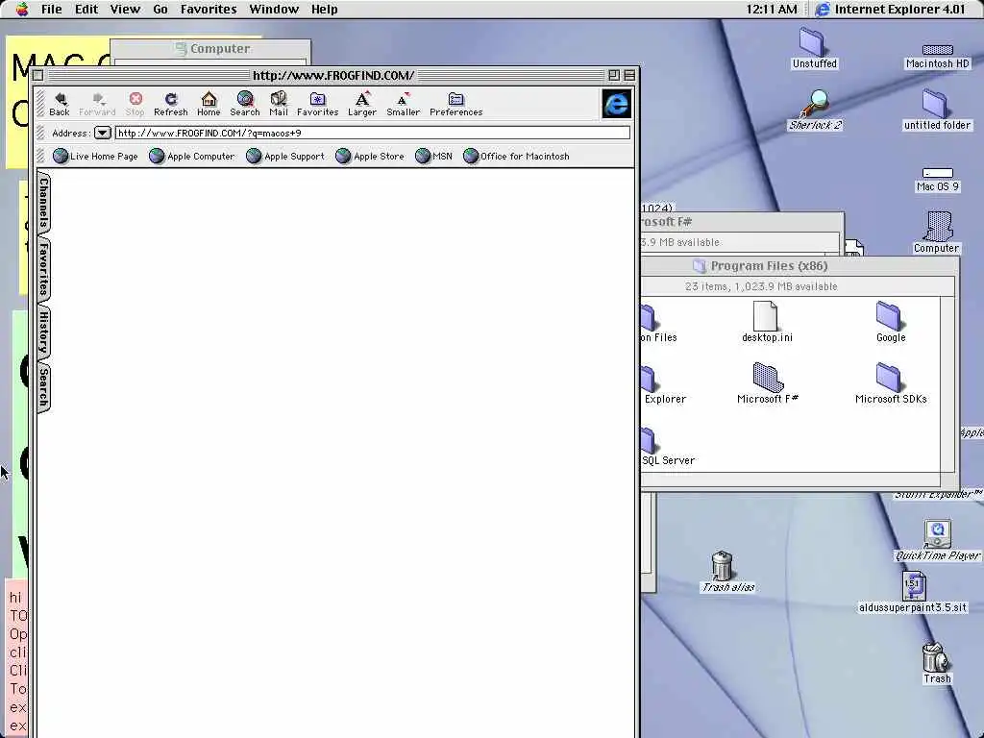This screenshot has height=738, width=984.
Task: Click the Explorer folder in Program Files
Action: [x=664, y=383]
